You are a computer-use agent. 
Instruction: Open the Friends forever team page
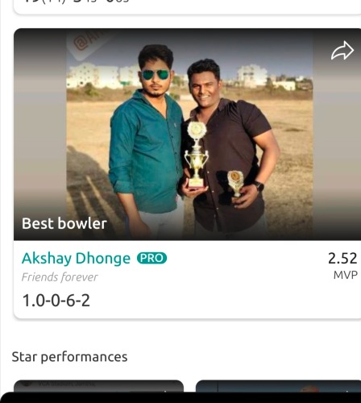60,277
